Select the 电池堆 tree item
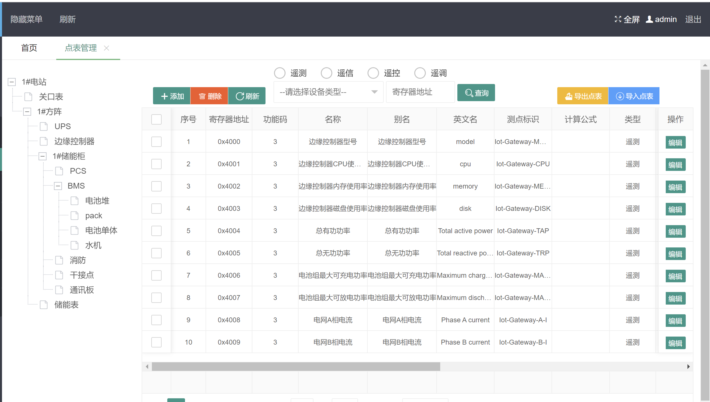Image resolution: width=710 pixels, height=402 pixels. coord(97,201)
